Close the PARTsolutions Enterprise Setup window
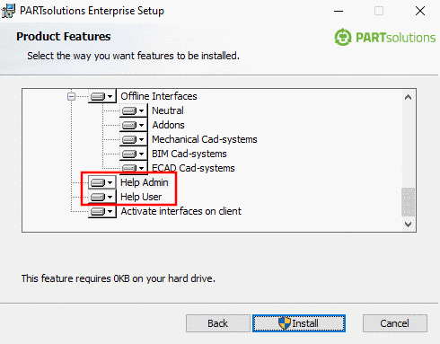440x344 pixels. [x=420, y=11]
